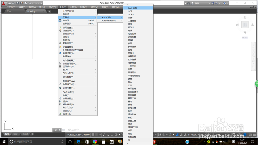Click the Redo arrow icon

(x=36, y=3)
